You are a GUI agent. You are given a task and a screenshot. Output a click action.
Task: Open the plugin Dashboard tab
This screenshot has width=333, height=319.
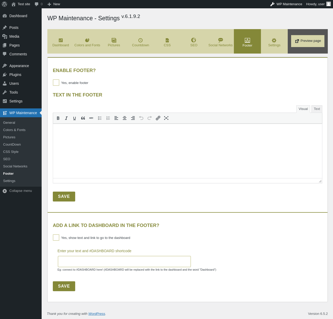point(61,41)
